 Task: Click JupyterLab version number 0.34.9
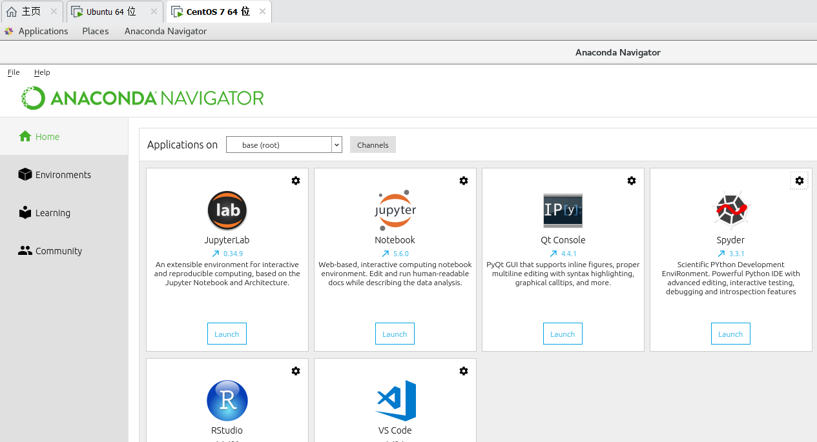pos(233,254)
